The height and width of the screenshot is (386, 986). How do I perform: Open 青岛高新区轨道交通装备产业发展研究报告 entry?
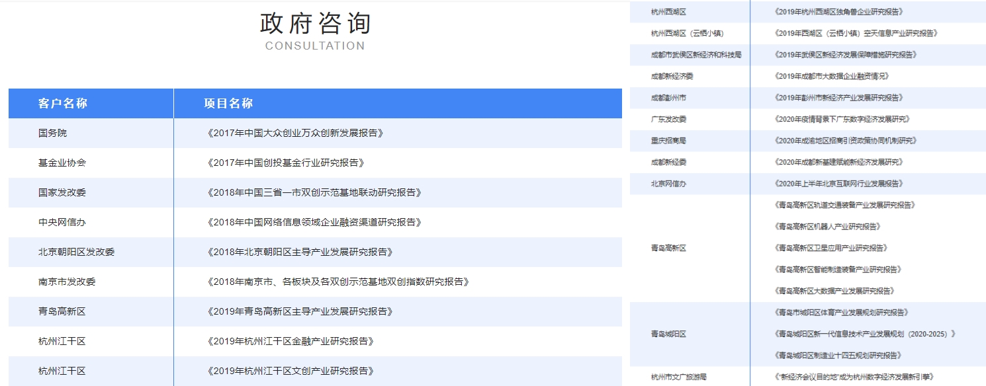coord(845,205)
